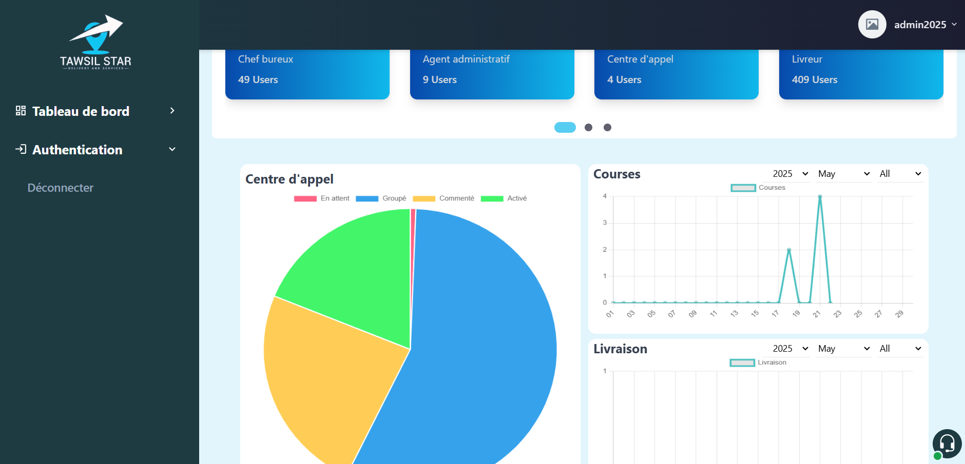Viewport: 965px width, 464px height.
Task: Toggle the Groupé legend item
Action: [381, 198]
